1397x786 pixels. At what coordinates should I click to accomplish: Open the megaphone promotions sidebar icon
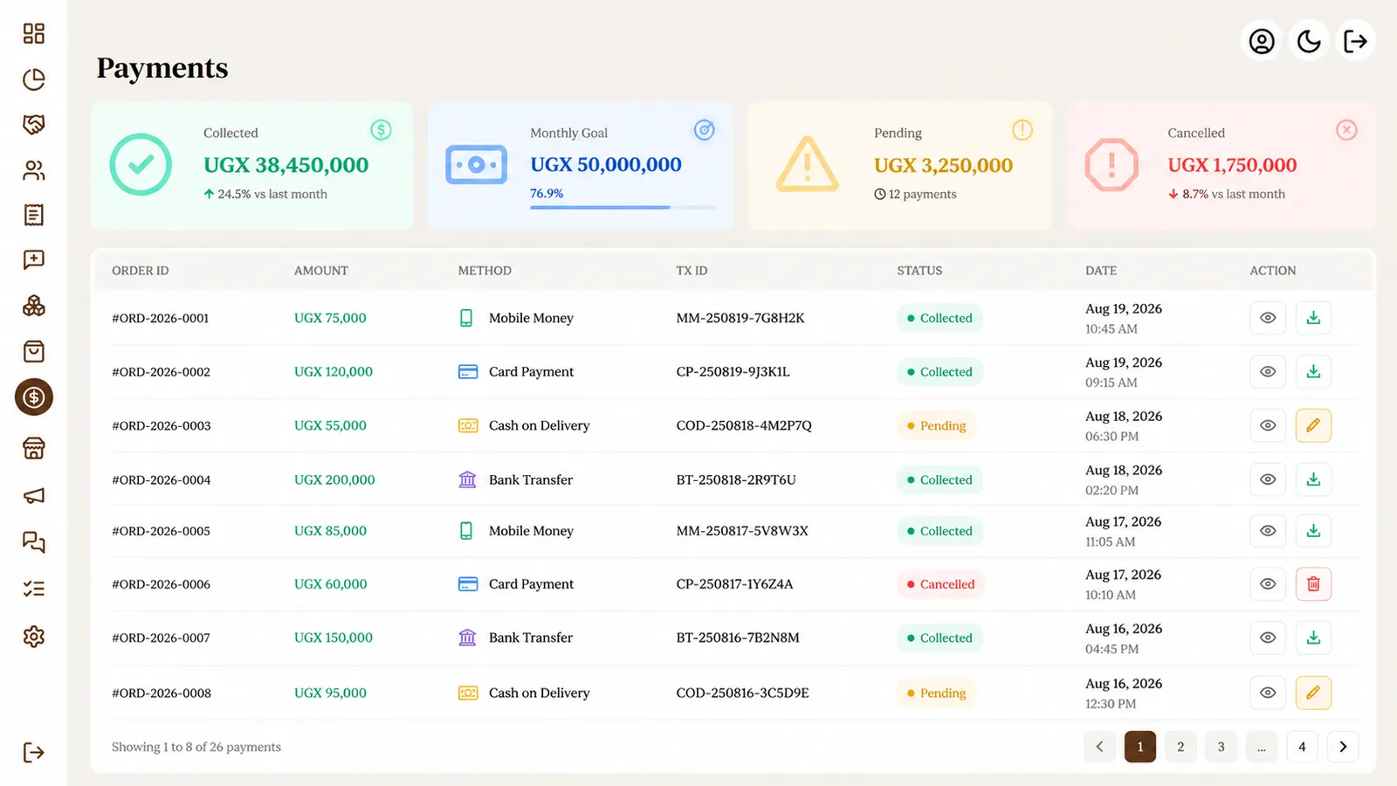[33, 495]
